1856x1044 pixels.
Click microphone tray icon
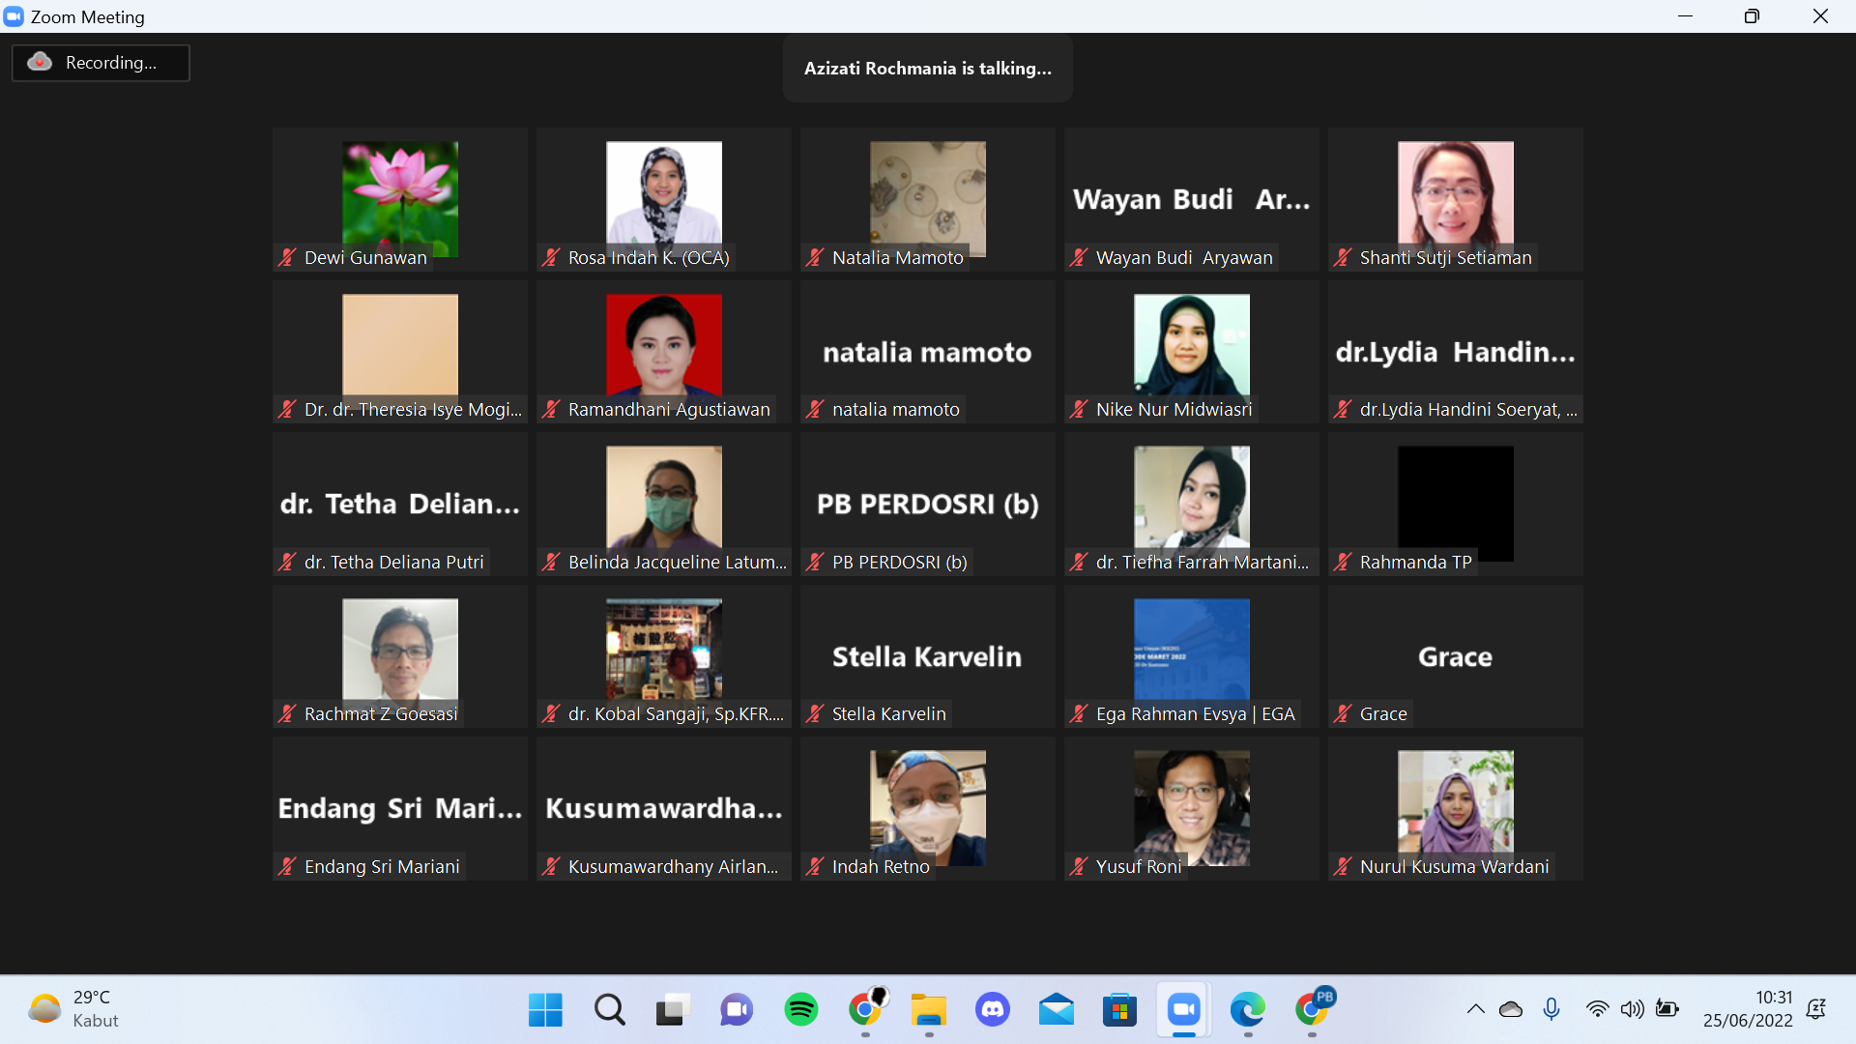[1551, 1009]
